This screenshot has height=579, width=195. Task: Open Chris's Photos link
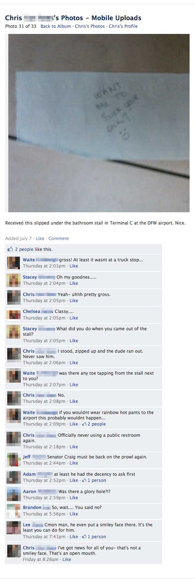(90, 26)
